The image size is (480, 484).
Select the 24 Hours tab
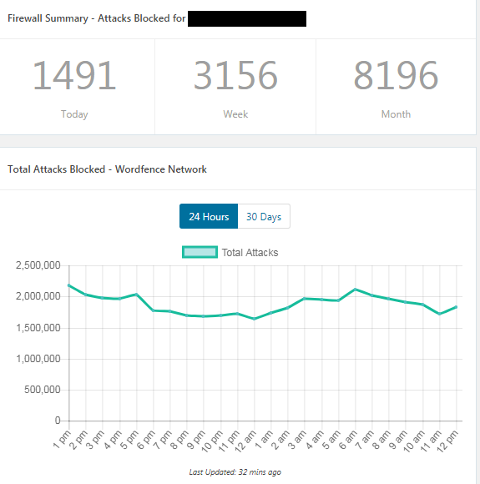pos(209,216)
